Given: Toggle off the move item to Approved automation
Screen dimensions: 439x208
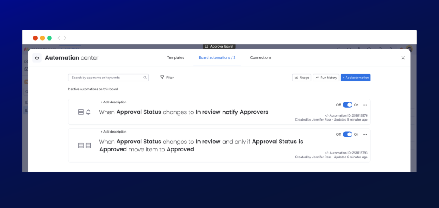Looking at the screenshot, I should click(x=347, y=134).
